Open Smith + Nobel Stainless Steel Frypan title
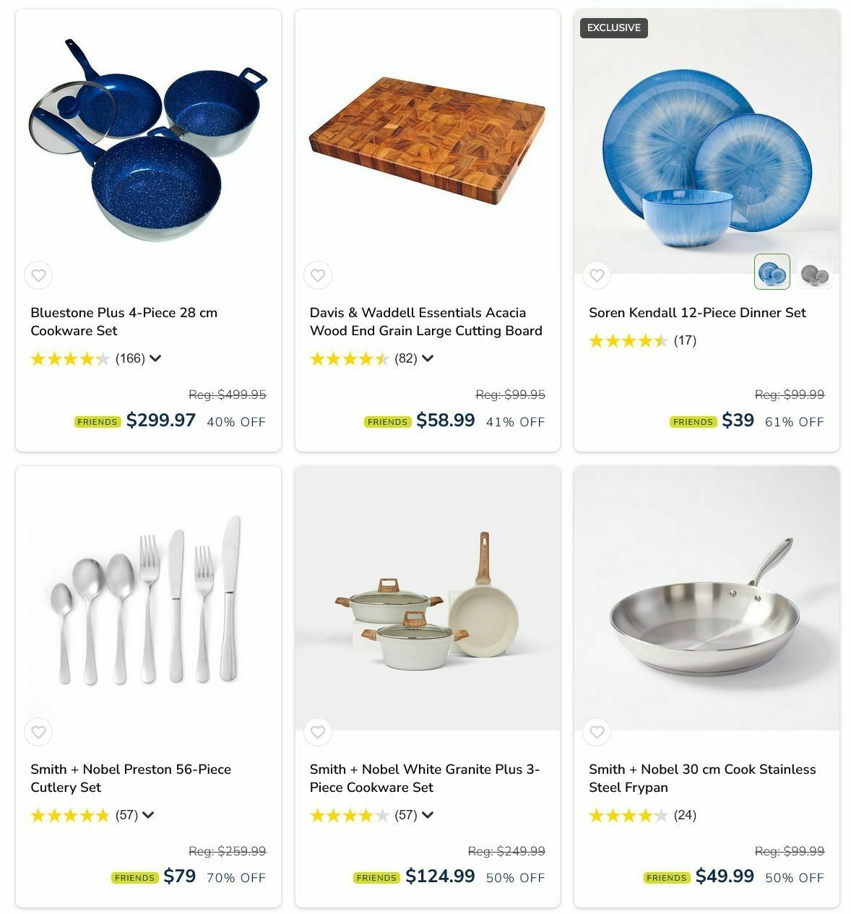The image size is (851, 914). tap(702, 778)
